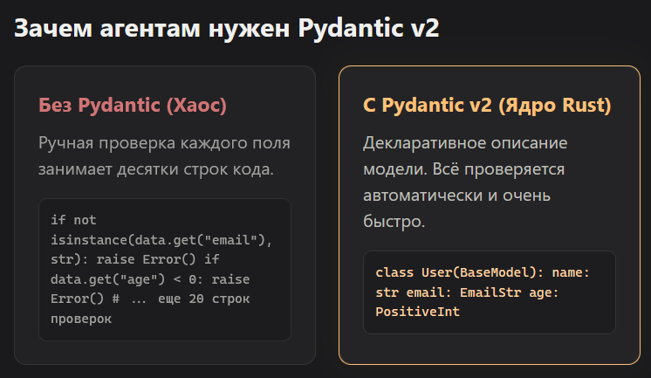Viewport: 651px width, 378px height.
Task: Click the paragraph starting 'Декларативное описание модели'
Action: point(465,182)
